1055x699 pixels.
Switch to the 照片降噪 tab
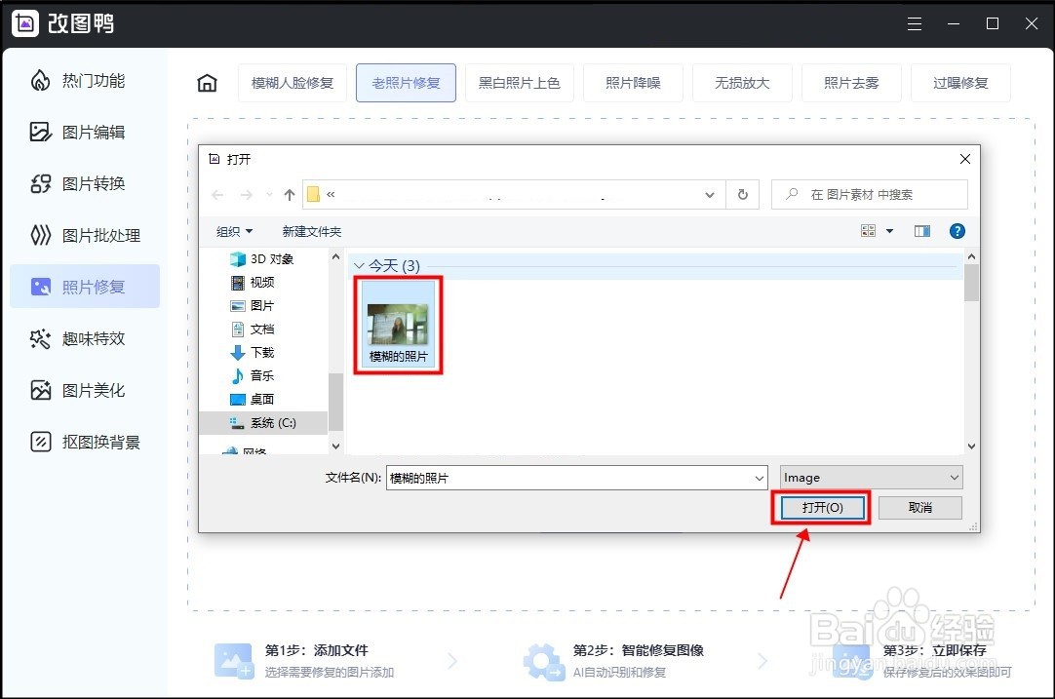[x=633, y=83]
